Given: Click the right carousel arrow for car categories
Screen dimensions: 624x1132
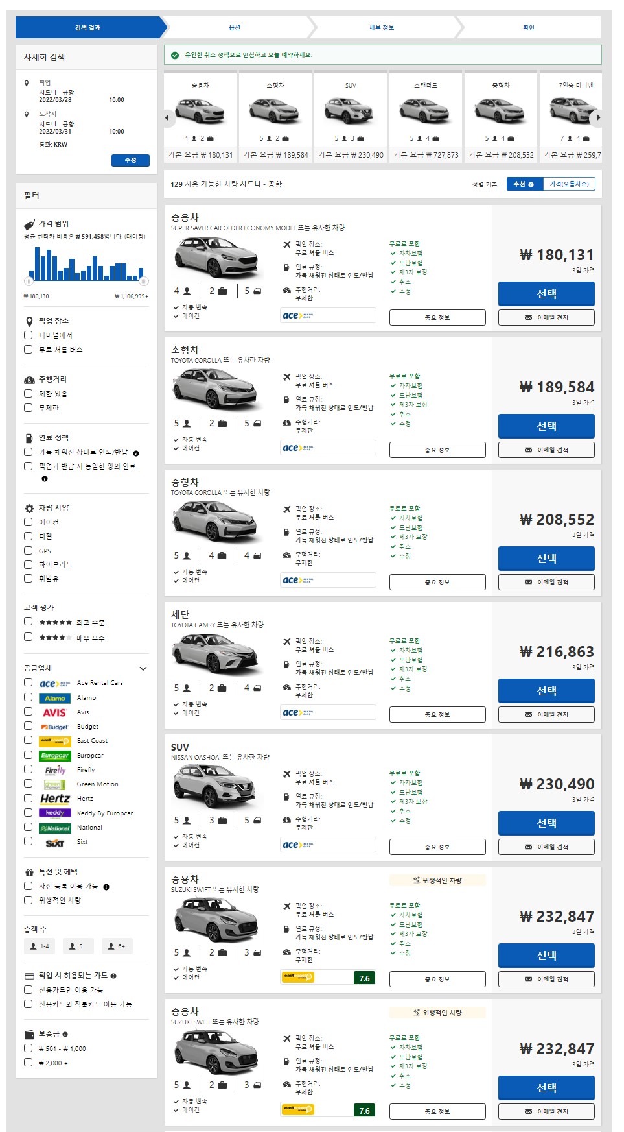Looking at the screenshot, I should [597, 118].
